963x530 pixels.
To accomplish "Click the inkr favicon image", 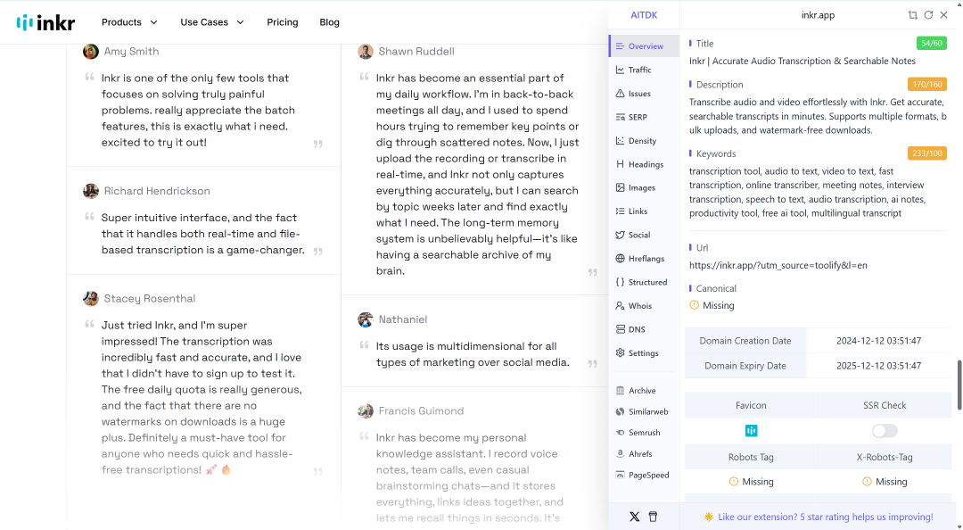I will [751, 431].
